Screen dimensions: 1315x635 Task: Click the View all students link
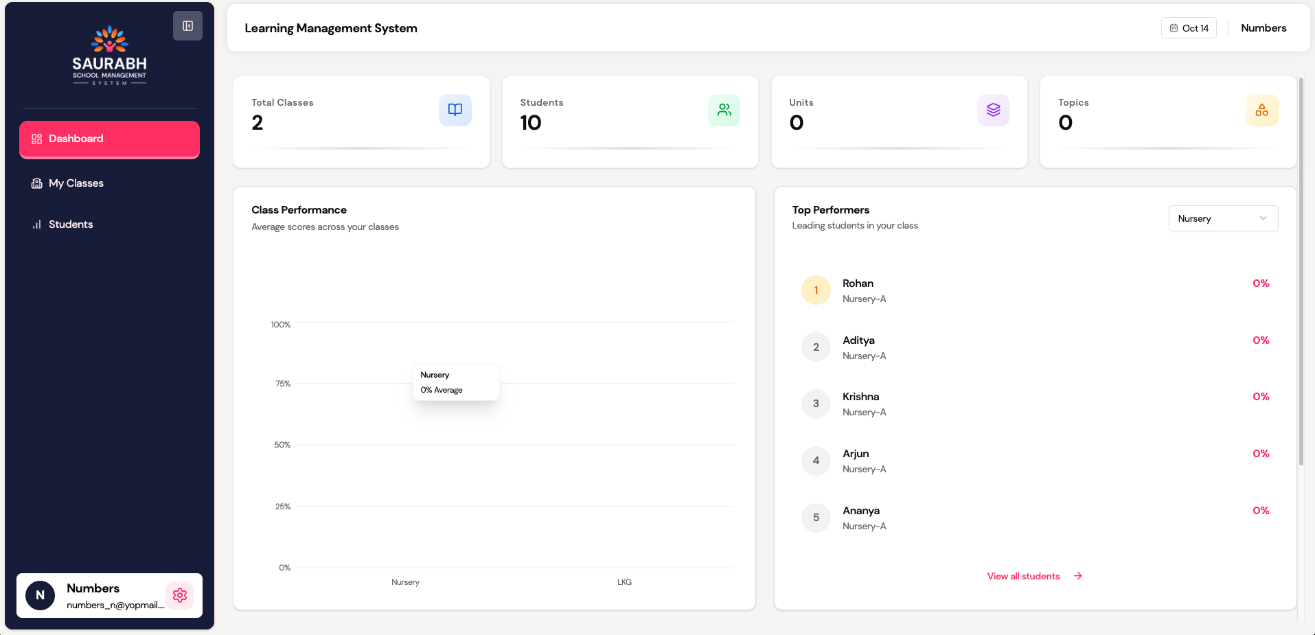[1023, 576]
